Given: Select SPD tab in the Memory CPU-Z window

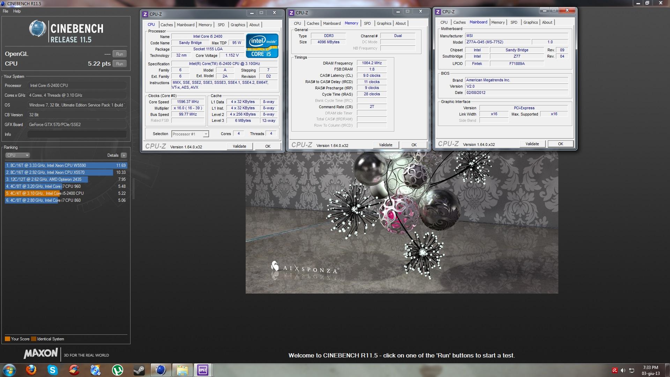Looking at the screenshot, I should coord(367,23).
